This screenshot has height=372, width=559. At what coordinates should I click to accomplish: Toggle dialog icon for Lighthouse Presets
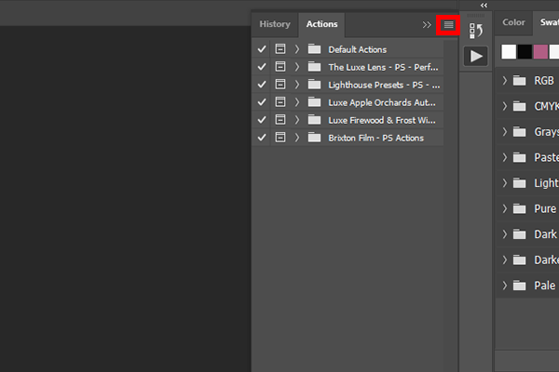point(279,85)
